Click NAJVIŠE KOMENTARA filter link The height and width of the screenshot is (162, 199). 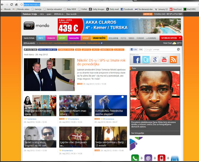[78, 43]
